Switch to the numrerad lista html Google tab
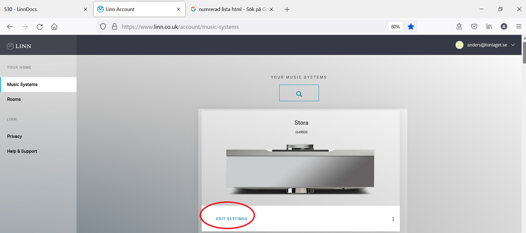526x233 pixels. (232, 9)
